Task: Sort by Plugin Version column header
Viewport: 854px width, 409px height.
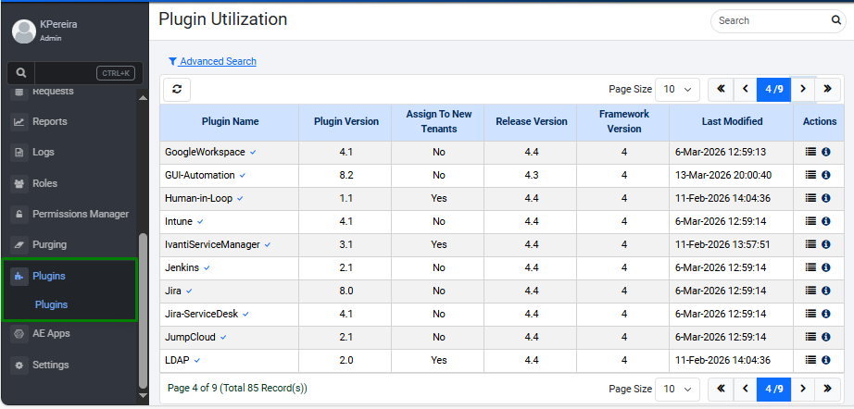Action: point(346,122)
